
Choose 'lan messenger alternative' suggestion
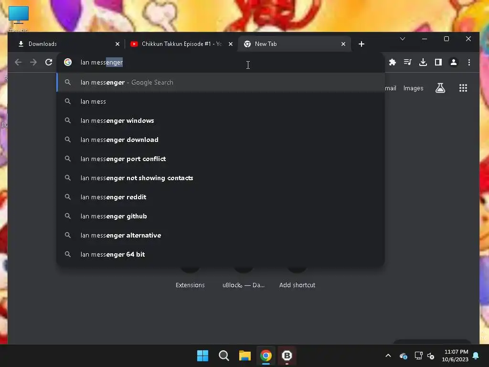(221, 235)
